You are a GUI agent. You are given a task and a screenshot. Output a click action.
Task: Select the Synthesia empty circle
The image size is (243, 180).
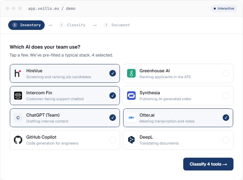point(226,96)
